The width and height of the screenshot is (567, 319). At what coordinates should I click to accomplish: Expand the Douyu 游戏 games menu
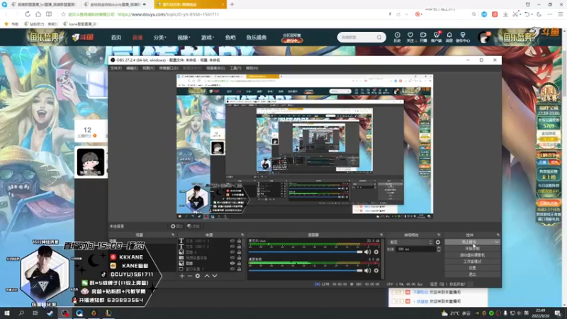(208, 38)
